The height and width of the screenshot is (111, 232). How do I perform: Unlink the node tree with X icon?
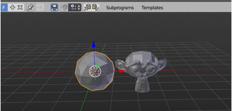click(x=20, y=7)
